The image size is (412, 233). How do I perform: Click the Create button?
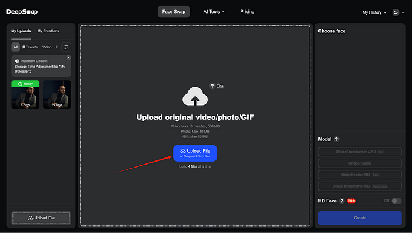tap(360, 218)
